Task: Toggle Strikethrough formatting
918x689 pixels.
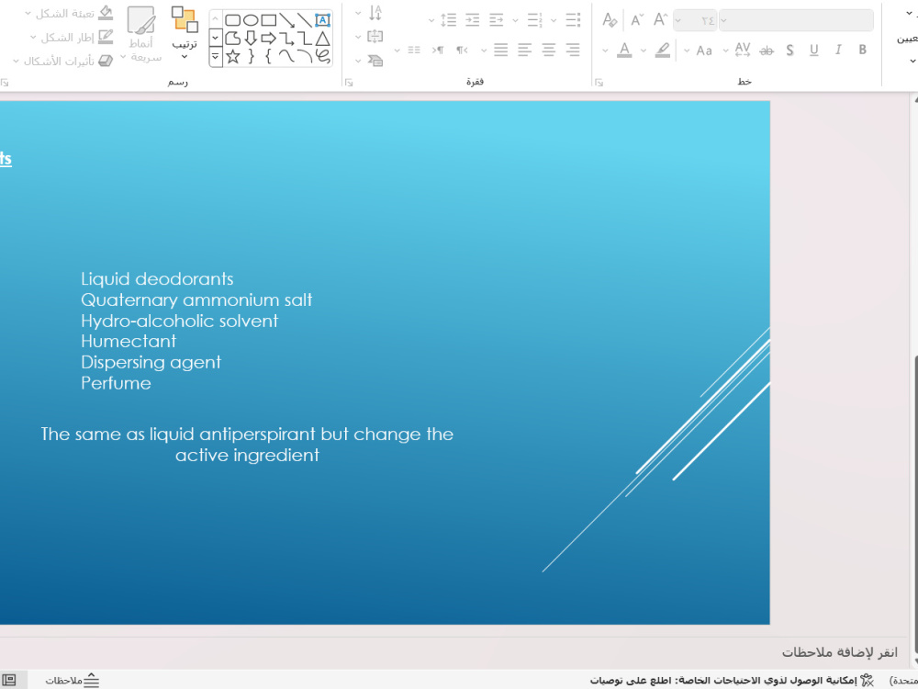Action: (766, 51)
